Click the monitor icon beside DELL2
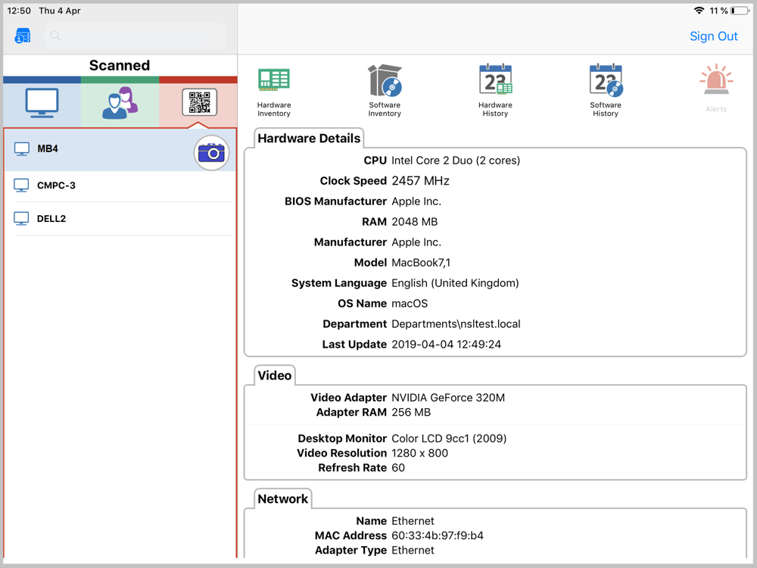The width and height of the screenshot is (757, 568). [21, 219]
